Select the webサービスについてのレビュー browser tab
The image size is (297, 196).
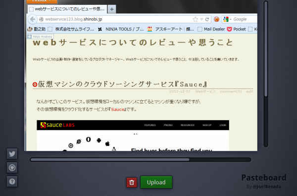67,9
